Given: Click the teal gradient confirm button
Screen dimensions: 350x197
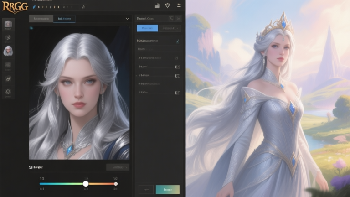Looking at the screenshot, I should tap(168, 190).
